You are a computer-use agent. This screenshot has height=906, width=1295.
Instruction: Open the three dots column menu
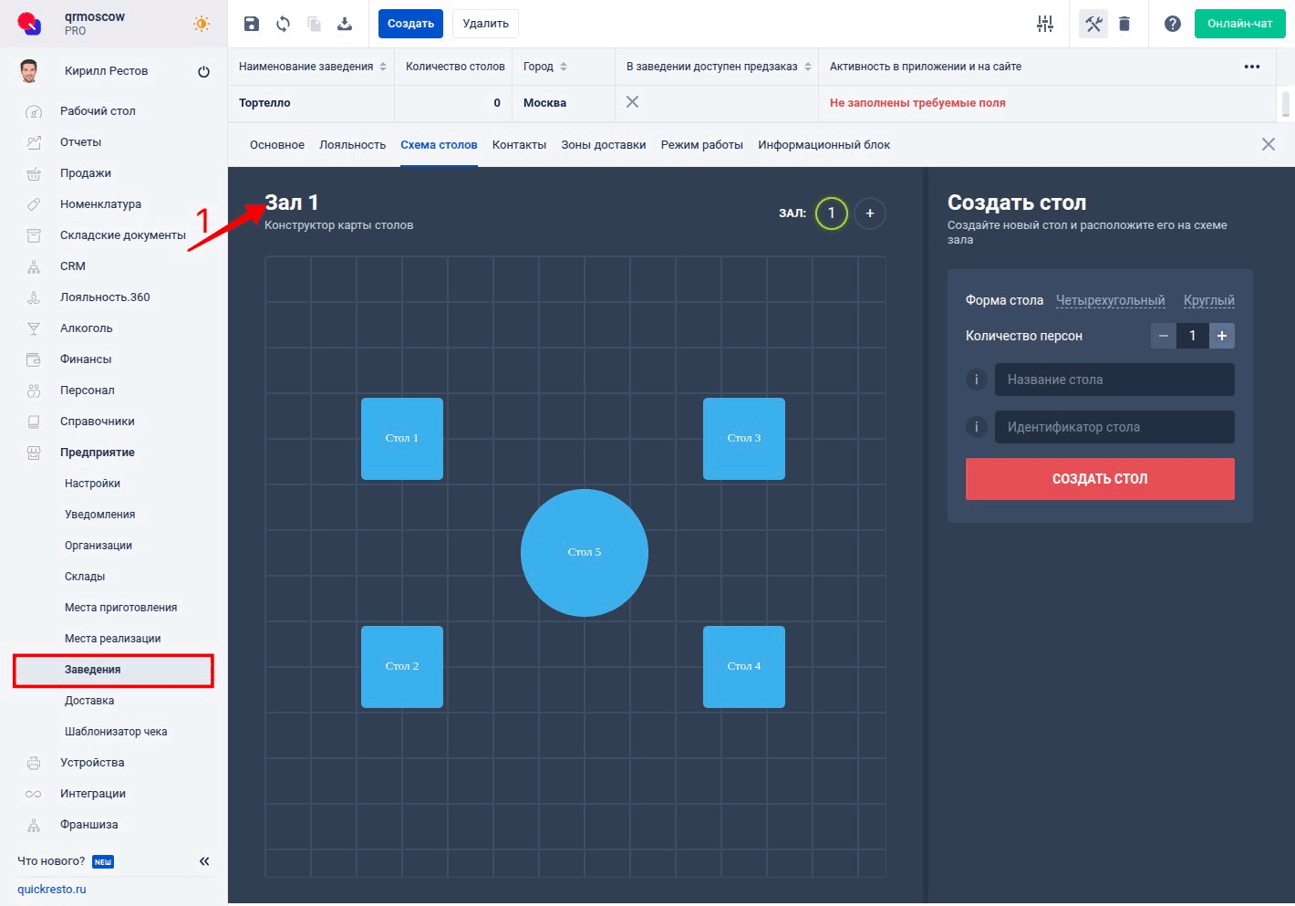point(1252,67)
